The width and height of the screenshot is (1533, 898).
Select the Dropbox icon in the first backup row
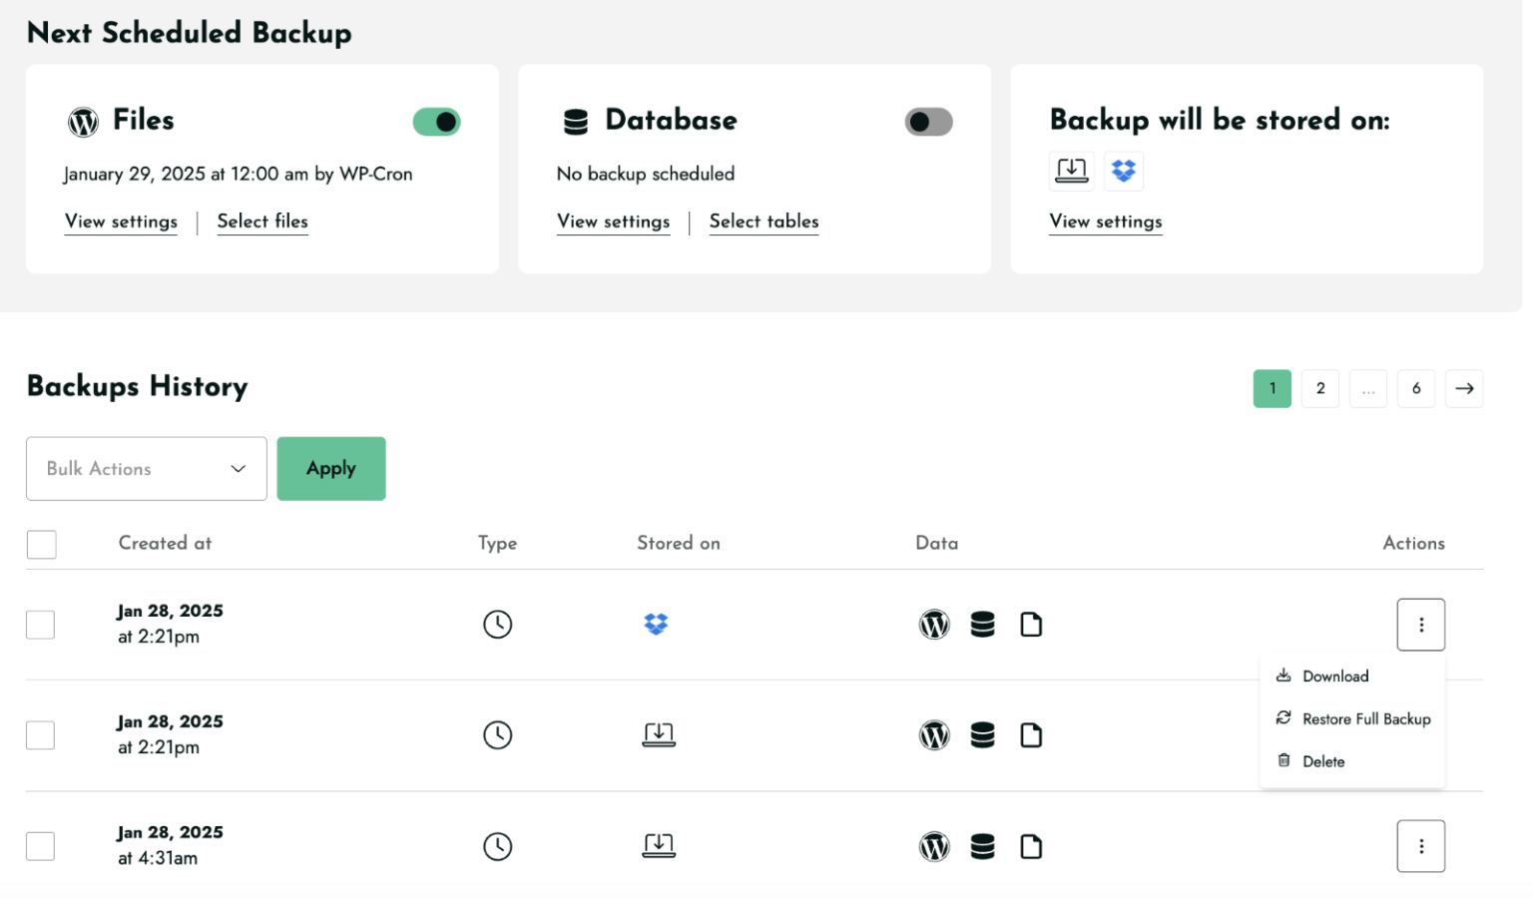[657, 624]
